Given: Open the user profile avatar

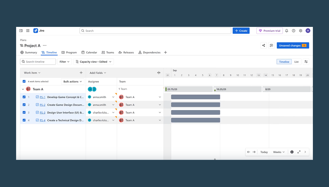Looking at the screenshot, I should click(x=308, y=31).
